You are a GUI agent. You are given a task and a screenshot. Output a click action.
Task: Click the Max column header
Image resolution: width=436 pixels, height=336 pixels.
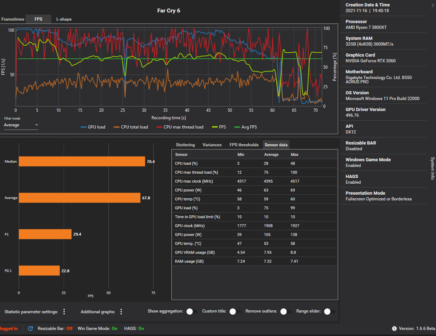294,154
